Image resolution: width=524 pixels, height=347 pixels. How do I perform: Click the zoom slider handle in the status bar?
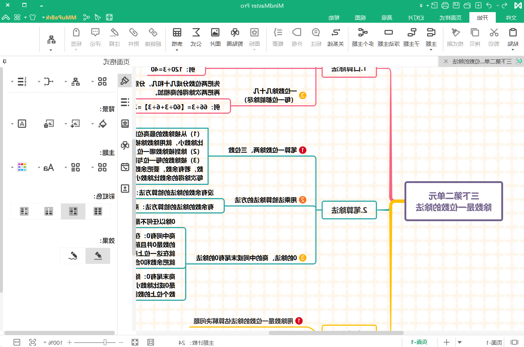click(105, 342)
